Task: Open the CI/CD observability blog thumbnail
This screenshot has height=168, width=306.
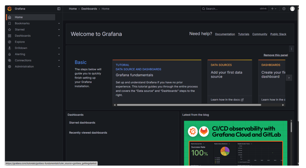Action: pos(236,143)
